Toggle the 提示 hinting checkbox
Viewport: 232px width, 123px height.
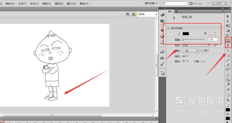(x=202, y=51)
